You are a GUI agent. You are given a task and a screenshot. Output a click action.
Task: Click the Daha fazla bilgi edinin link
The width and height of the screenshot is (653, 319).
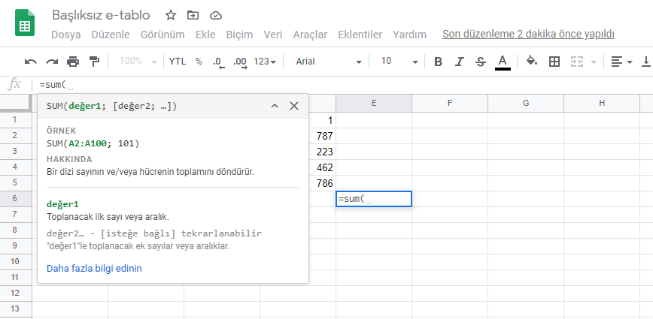click(x=94, y=268)
